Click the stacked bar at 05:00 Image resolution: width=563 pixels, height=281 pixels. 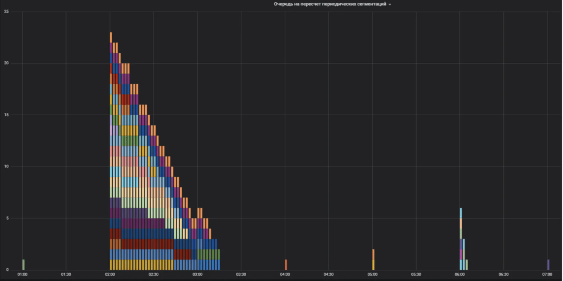tap(373, 260)
